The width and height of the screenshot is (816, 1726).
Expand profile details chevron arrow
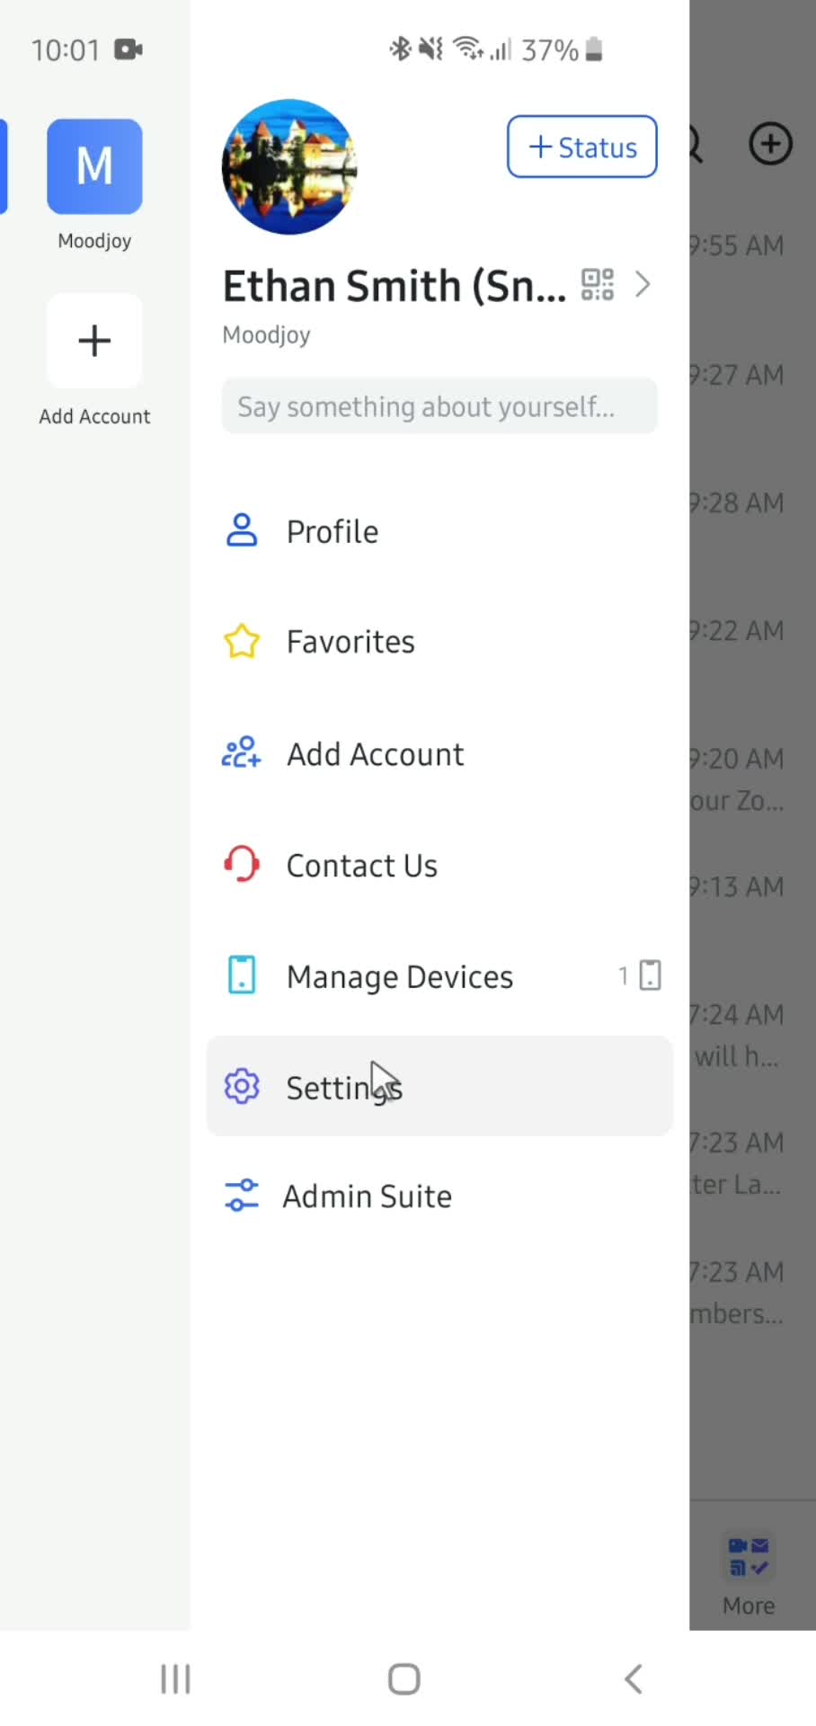pyautogui.click(x=643, y=284)
